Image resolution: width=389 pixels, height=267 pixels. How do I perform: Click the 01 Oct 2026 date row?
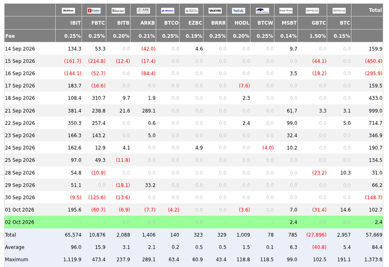pyautogui.click(x=19, y=210)
